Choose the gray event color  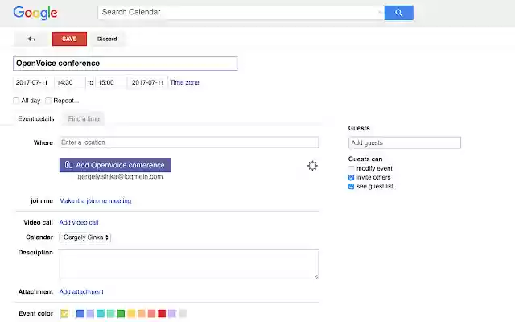click(x=183, y=313)
